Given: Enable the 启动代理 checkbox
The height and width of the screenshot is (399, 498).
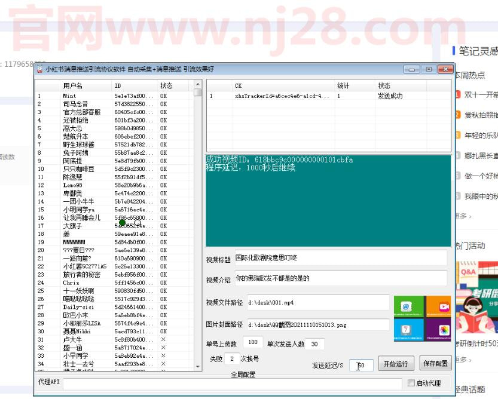Looking at the screenshot, I should coord(411,382).
